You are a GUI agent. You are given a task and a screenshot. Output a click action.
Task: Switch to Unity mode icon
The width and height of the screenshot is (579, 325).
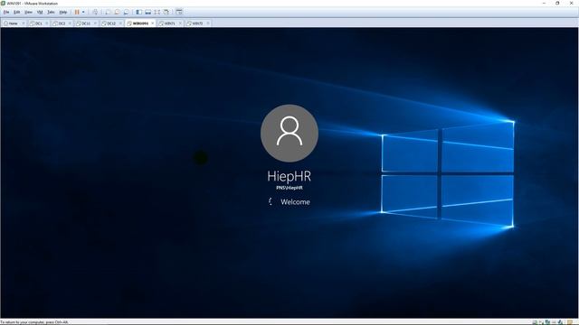[x=166, y=12]
